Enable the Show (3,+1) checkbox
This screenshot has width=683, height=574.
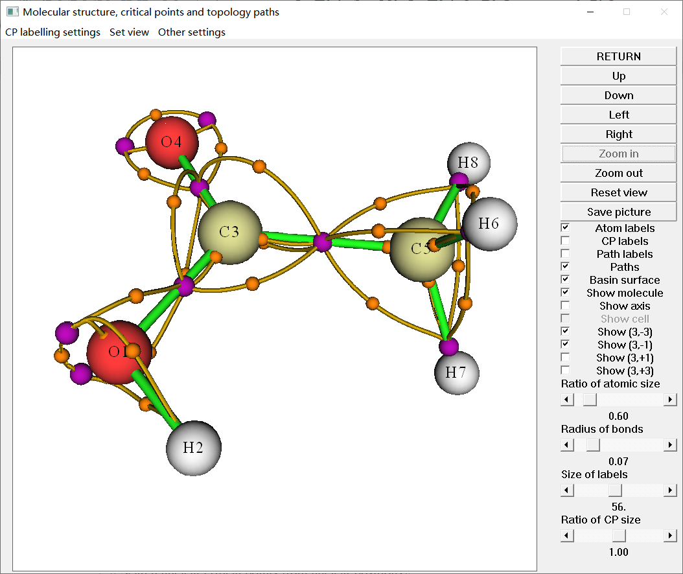[x=565, y=357]
